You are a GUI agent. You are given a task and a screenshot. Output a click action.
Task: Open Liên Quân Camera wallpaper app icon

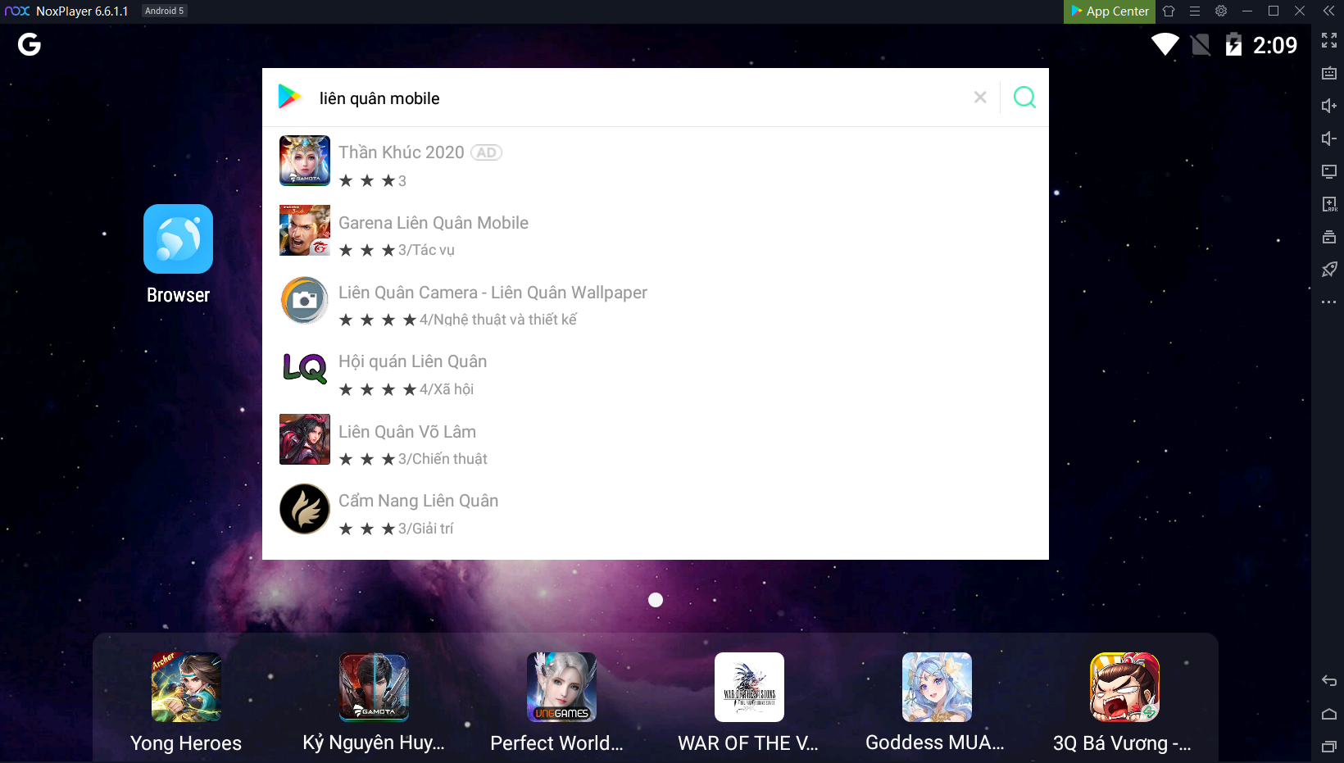click(305, 300)
